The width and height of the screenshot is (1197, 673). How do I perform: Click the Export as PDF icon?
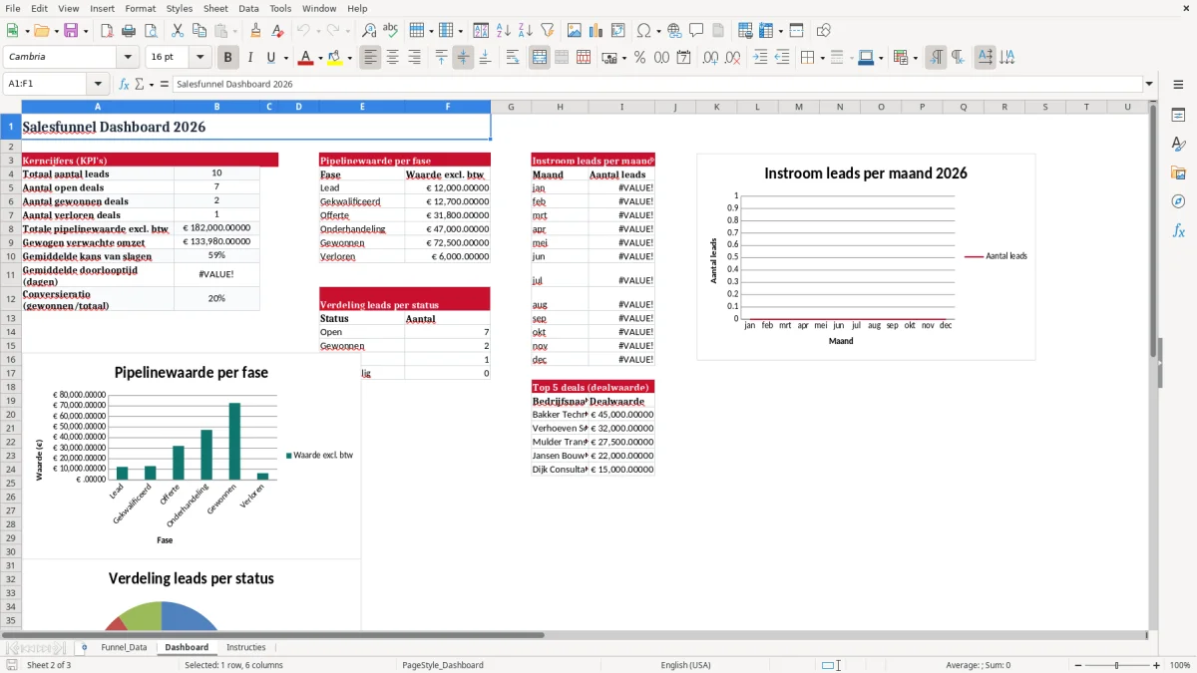(x=107, y=31)
